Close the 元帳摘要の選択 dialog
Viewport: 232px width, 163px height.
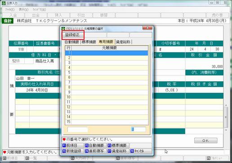(x=147, y=28)
